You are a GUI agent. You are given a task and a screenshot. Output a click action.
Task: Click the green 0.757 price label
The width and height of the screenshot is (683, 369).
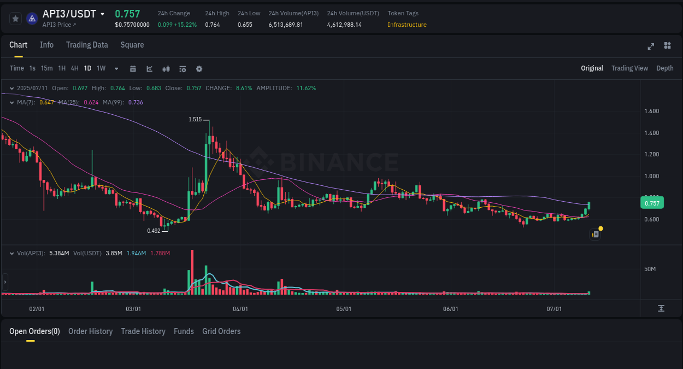652,202
